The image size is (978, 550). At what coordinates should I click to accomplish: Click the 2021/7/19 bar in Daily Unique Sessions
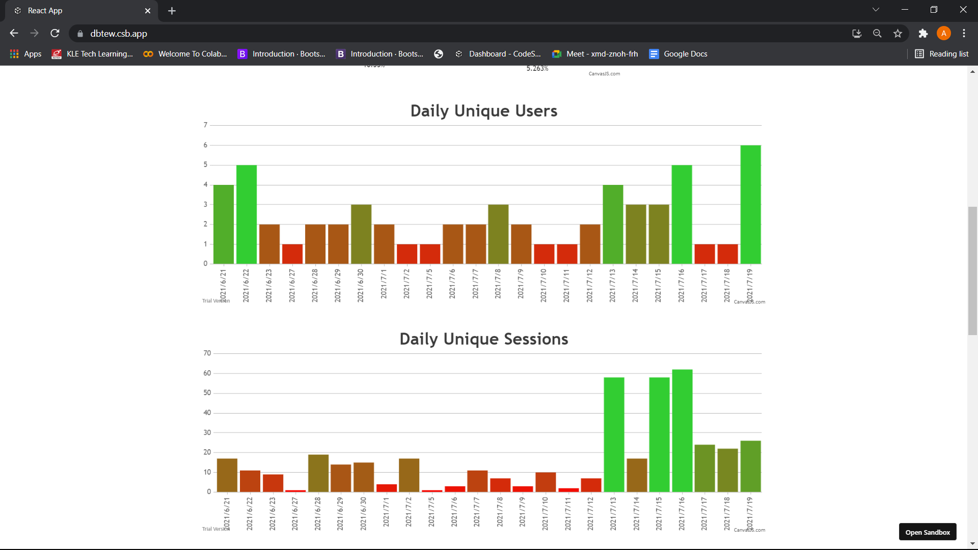pos(750,466)
